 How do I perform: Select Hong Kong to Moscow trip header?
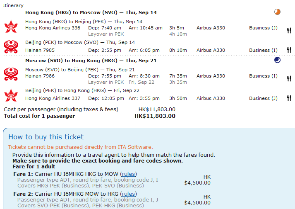(91, 12)
